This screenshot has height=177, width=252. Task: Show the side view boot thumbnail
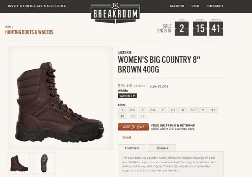click(x=19, y=163)
